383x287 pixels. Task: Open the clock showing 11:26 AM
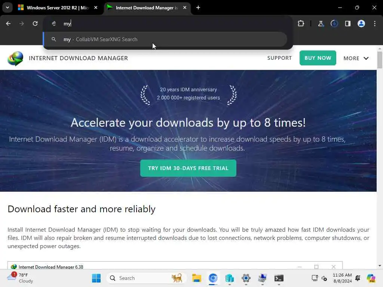click(x=342, y=278)
